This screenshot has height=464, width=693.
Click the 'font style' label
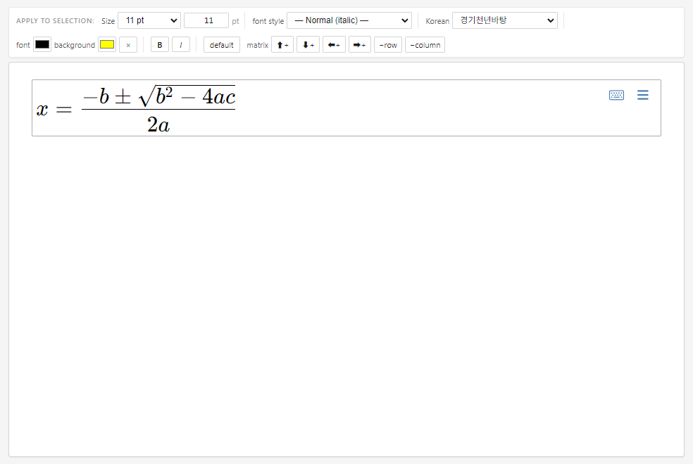tap(268, 20)
